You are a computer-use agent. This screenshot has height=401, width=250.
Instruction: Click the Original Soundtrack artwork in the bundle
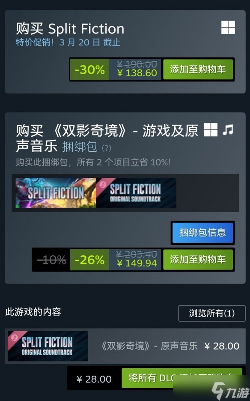136,193
